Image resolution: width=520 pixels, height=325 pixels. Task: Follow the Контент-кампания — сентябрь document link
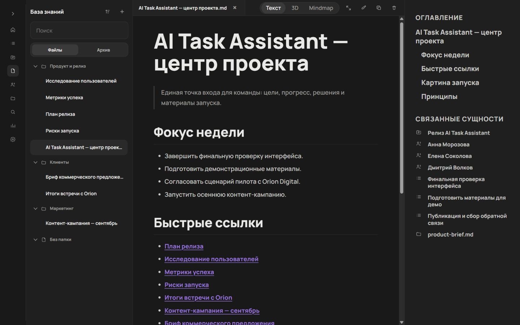(x=212, y=311)
